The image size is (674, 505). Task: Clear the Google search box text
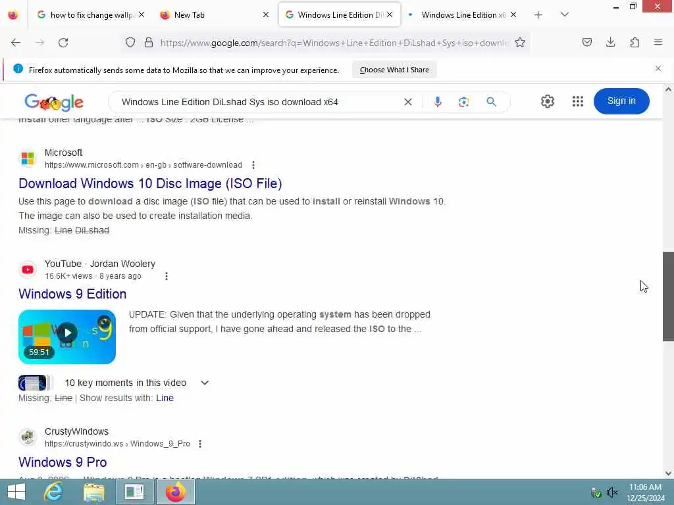(x=408, y=102)
